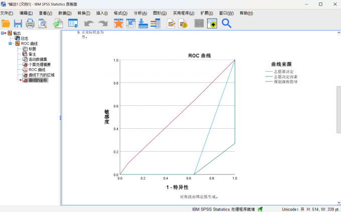This screenshot has height=212, width=341.
Task: Click the scrollbar up arrow
Action: 339,33
